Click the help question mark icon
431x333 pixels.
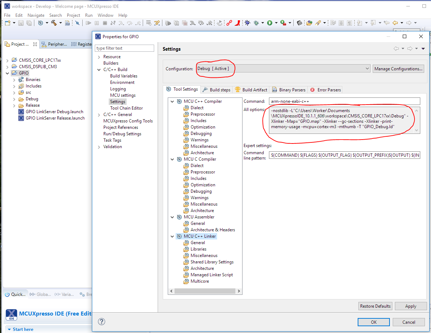(102, 322)
